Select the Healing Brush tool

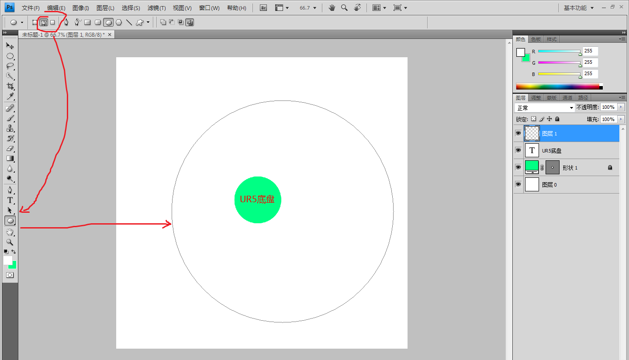(10, 108)
